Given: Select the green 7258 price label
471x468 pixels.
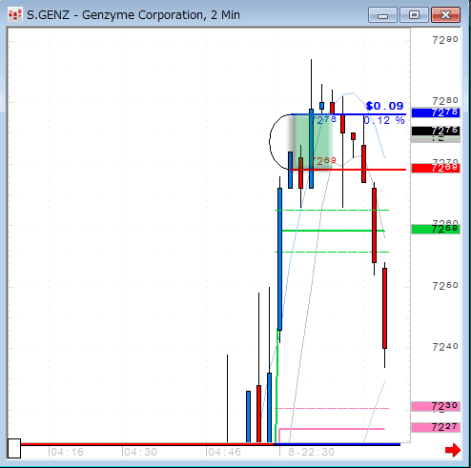Looking at the screenshot, I should click(x=436, y=229).
